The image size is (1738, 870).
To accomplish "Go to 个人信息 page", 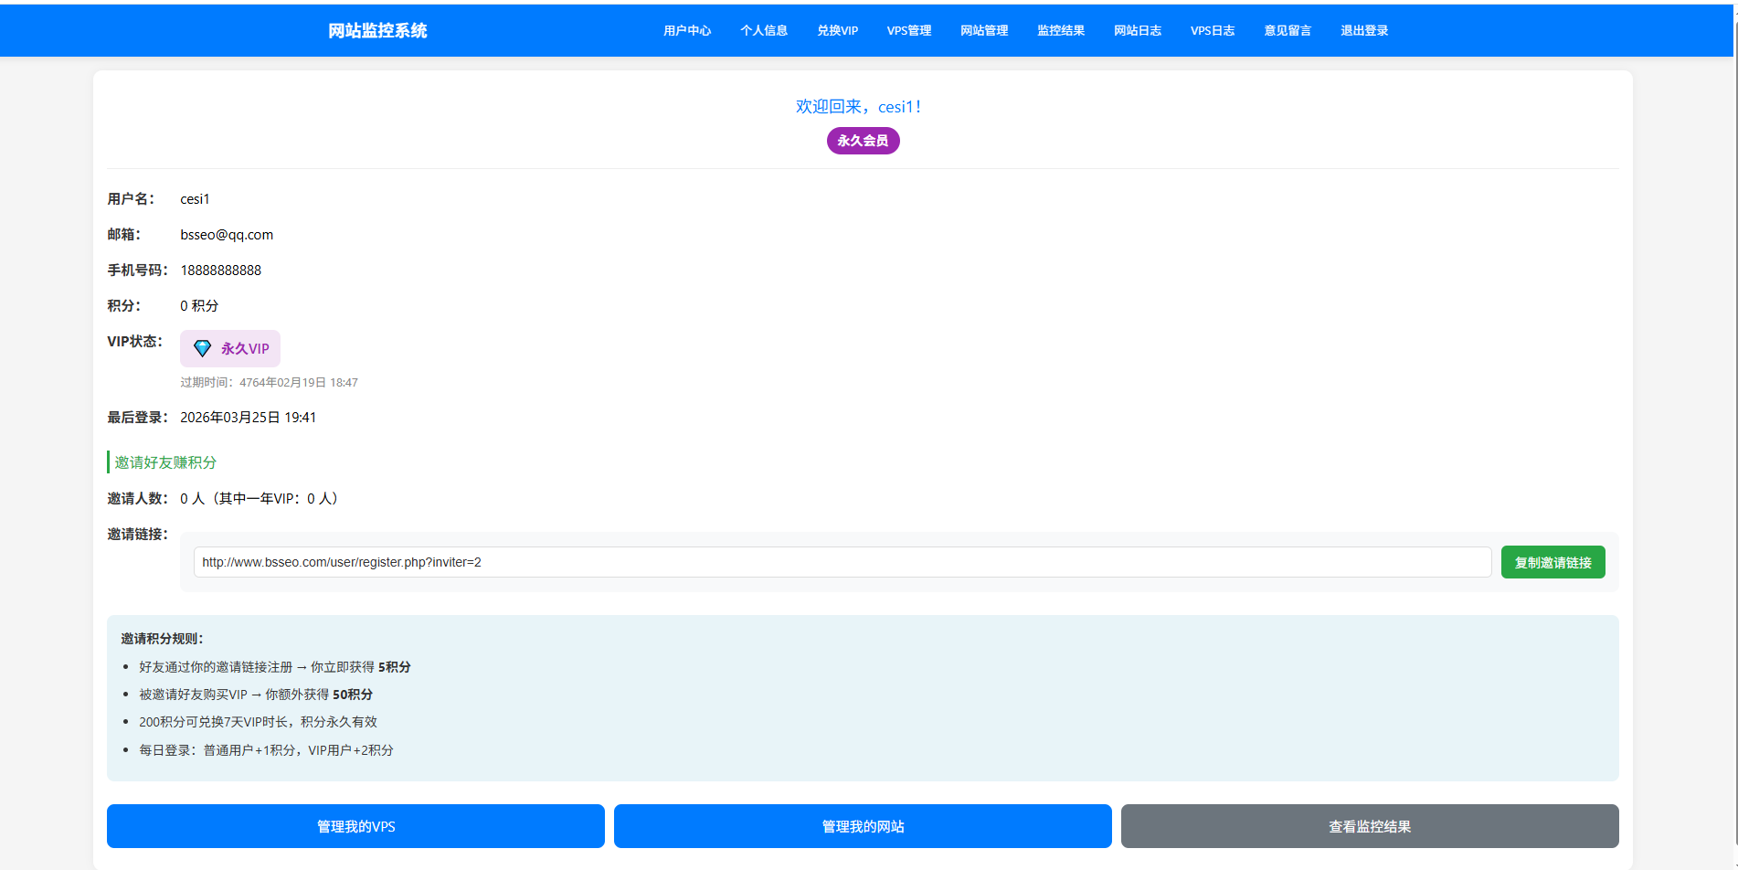I will point(763,30).
